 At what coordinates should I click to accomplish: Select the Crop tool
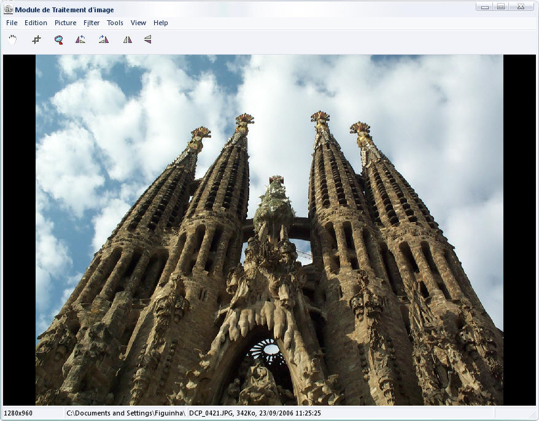coord(36,40)
